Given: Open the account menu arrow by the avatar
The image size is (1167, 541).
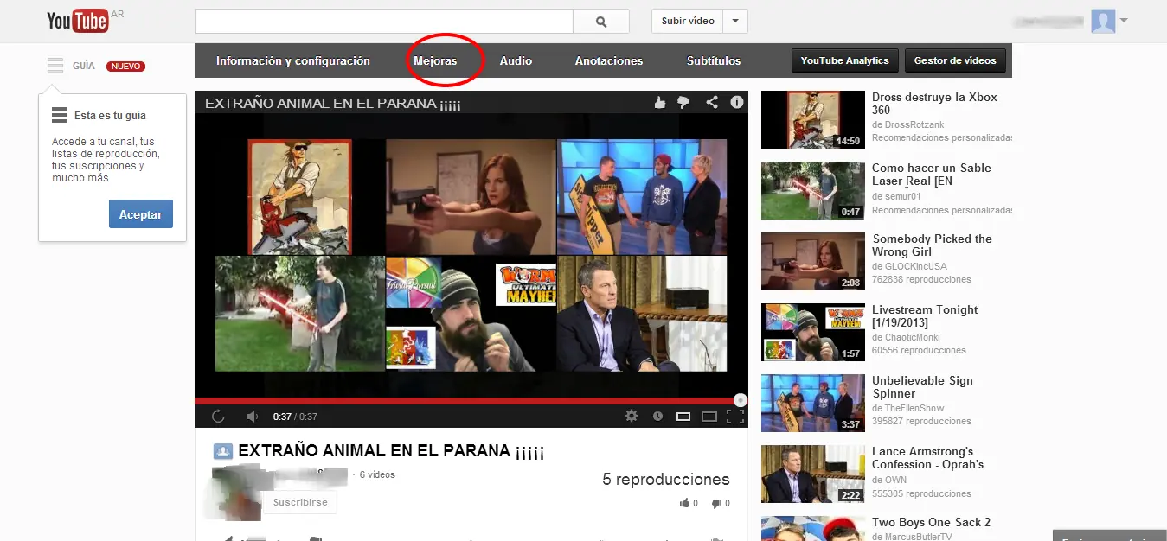Looking at the screenshot, I should (x=1124, y=21).
